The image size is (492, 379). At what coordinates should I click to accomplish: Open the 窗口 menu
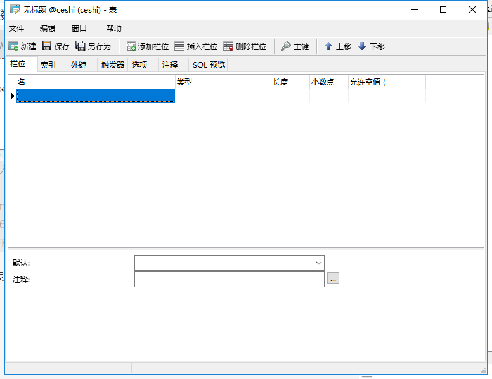pos(79,28)
